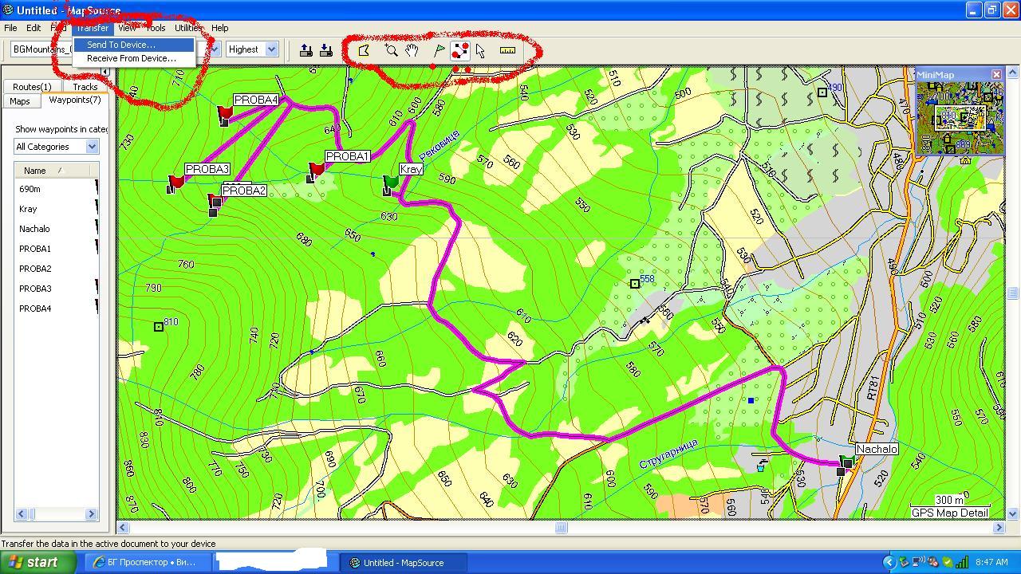Click wireless network connection tray icon

tap(918, 562)
